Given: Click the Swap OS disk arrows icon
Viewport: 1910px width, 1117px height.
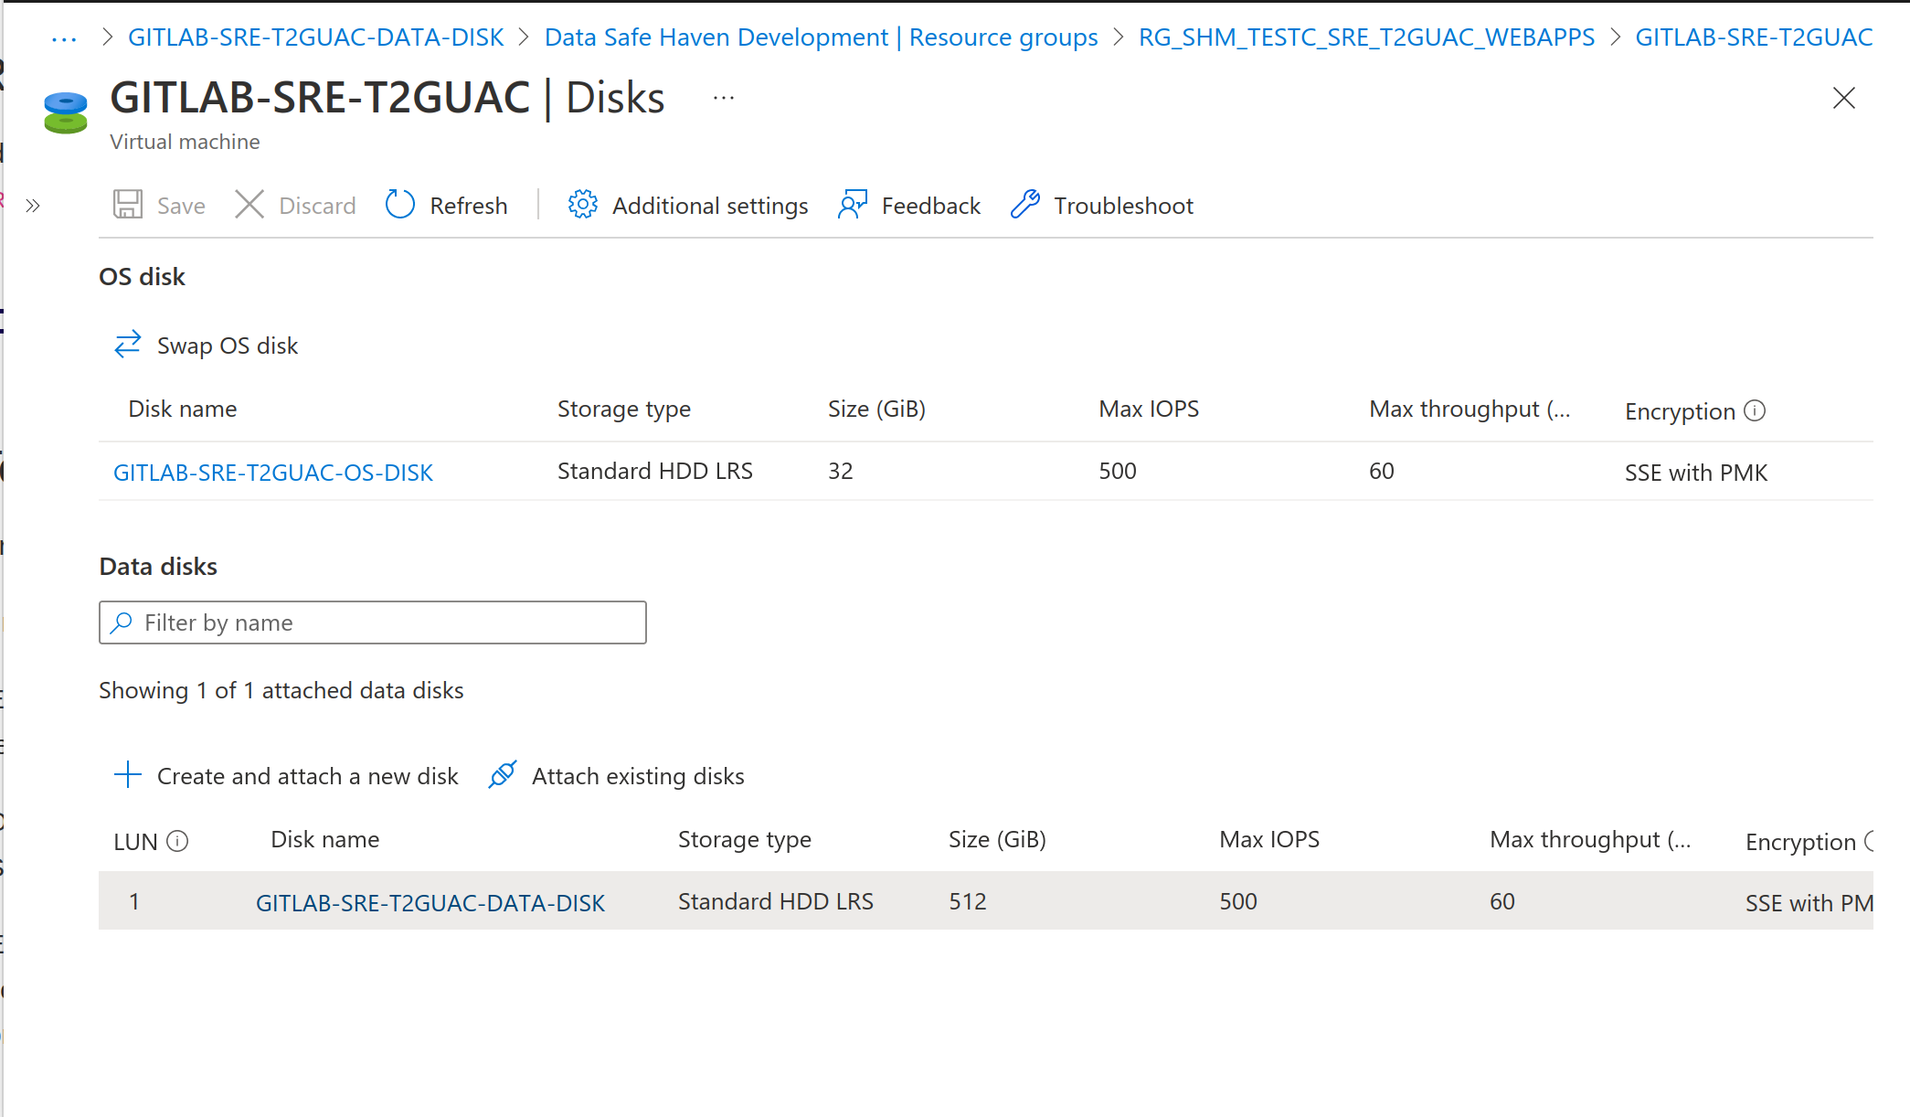Looking at the screenshot, I should tap(128, 345).
